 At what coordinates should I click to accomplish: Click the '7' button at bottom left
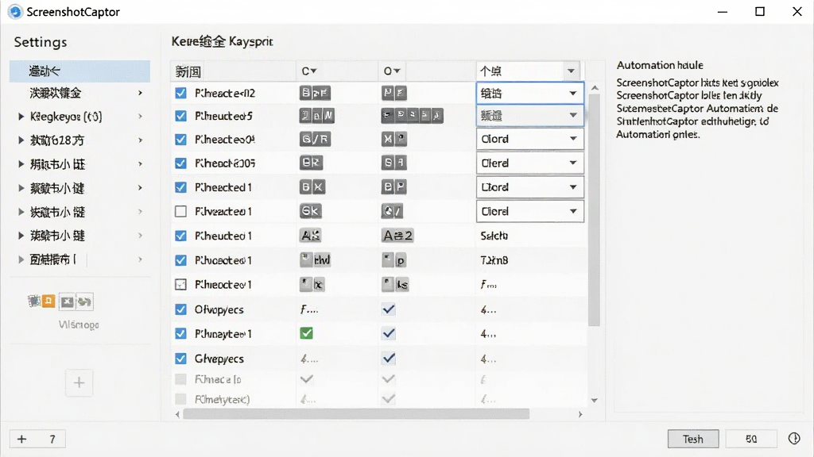coord(52,439)
